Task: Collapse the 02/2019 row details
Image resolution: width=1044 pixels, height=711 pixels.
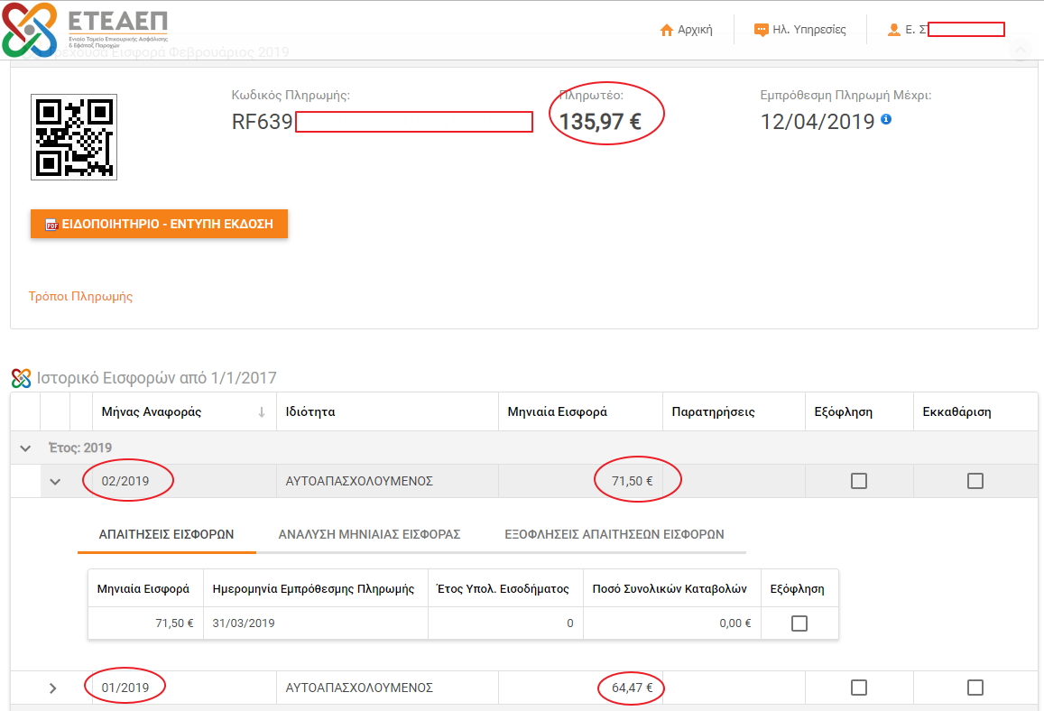Action: click(55, 481)
